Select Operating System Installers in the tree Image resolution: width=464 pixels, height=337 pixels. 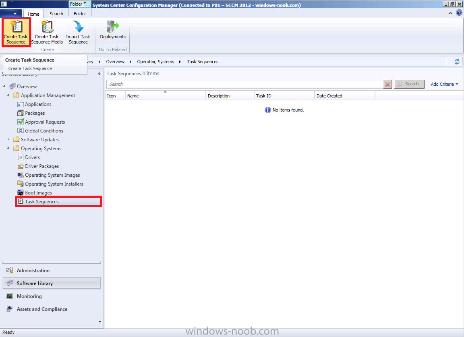coord(54,184)
